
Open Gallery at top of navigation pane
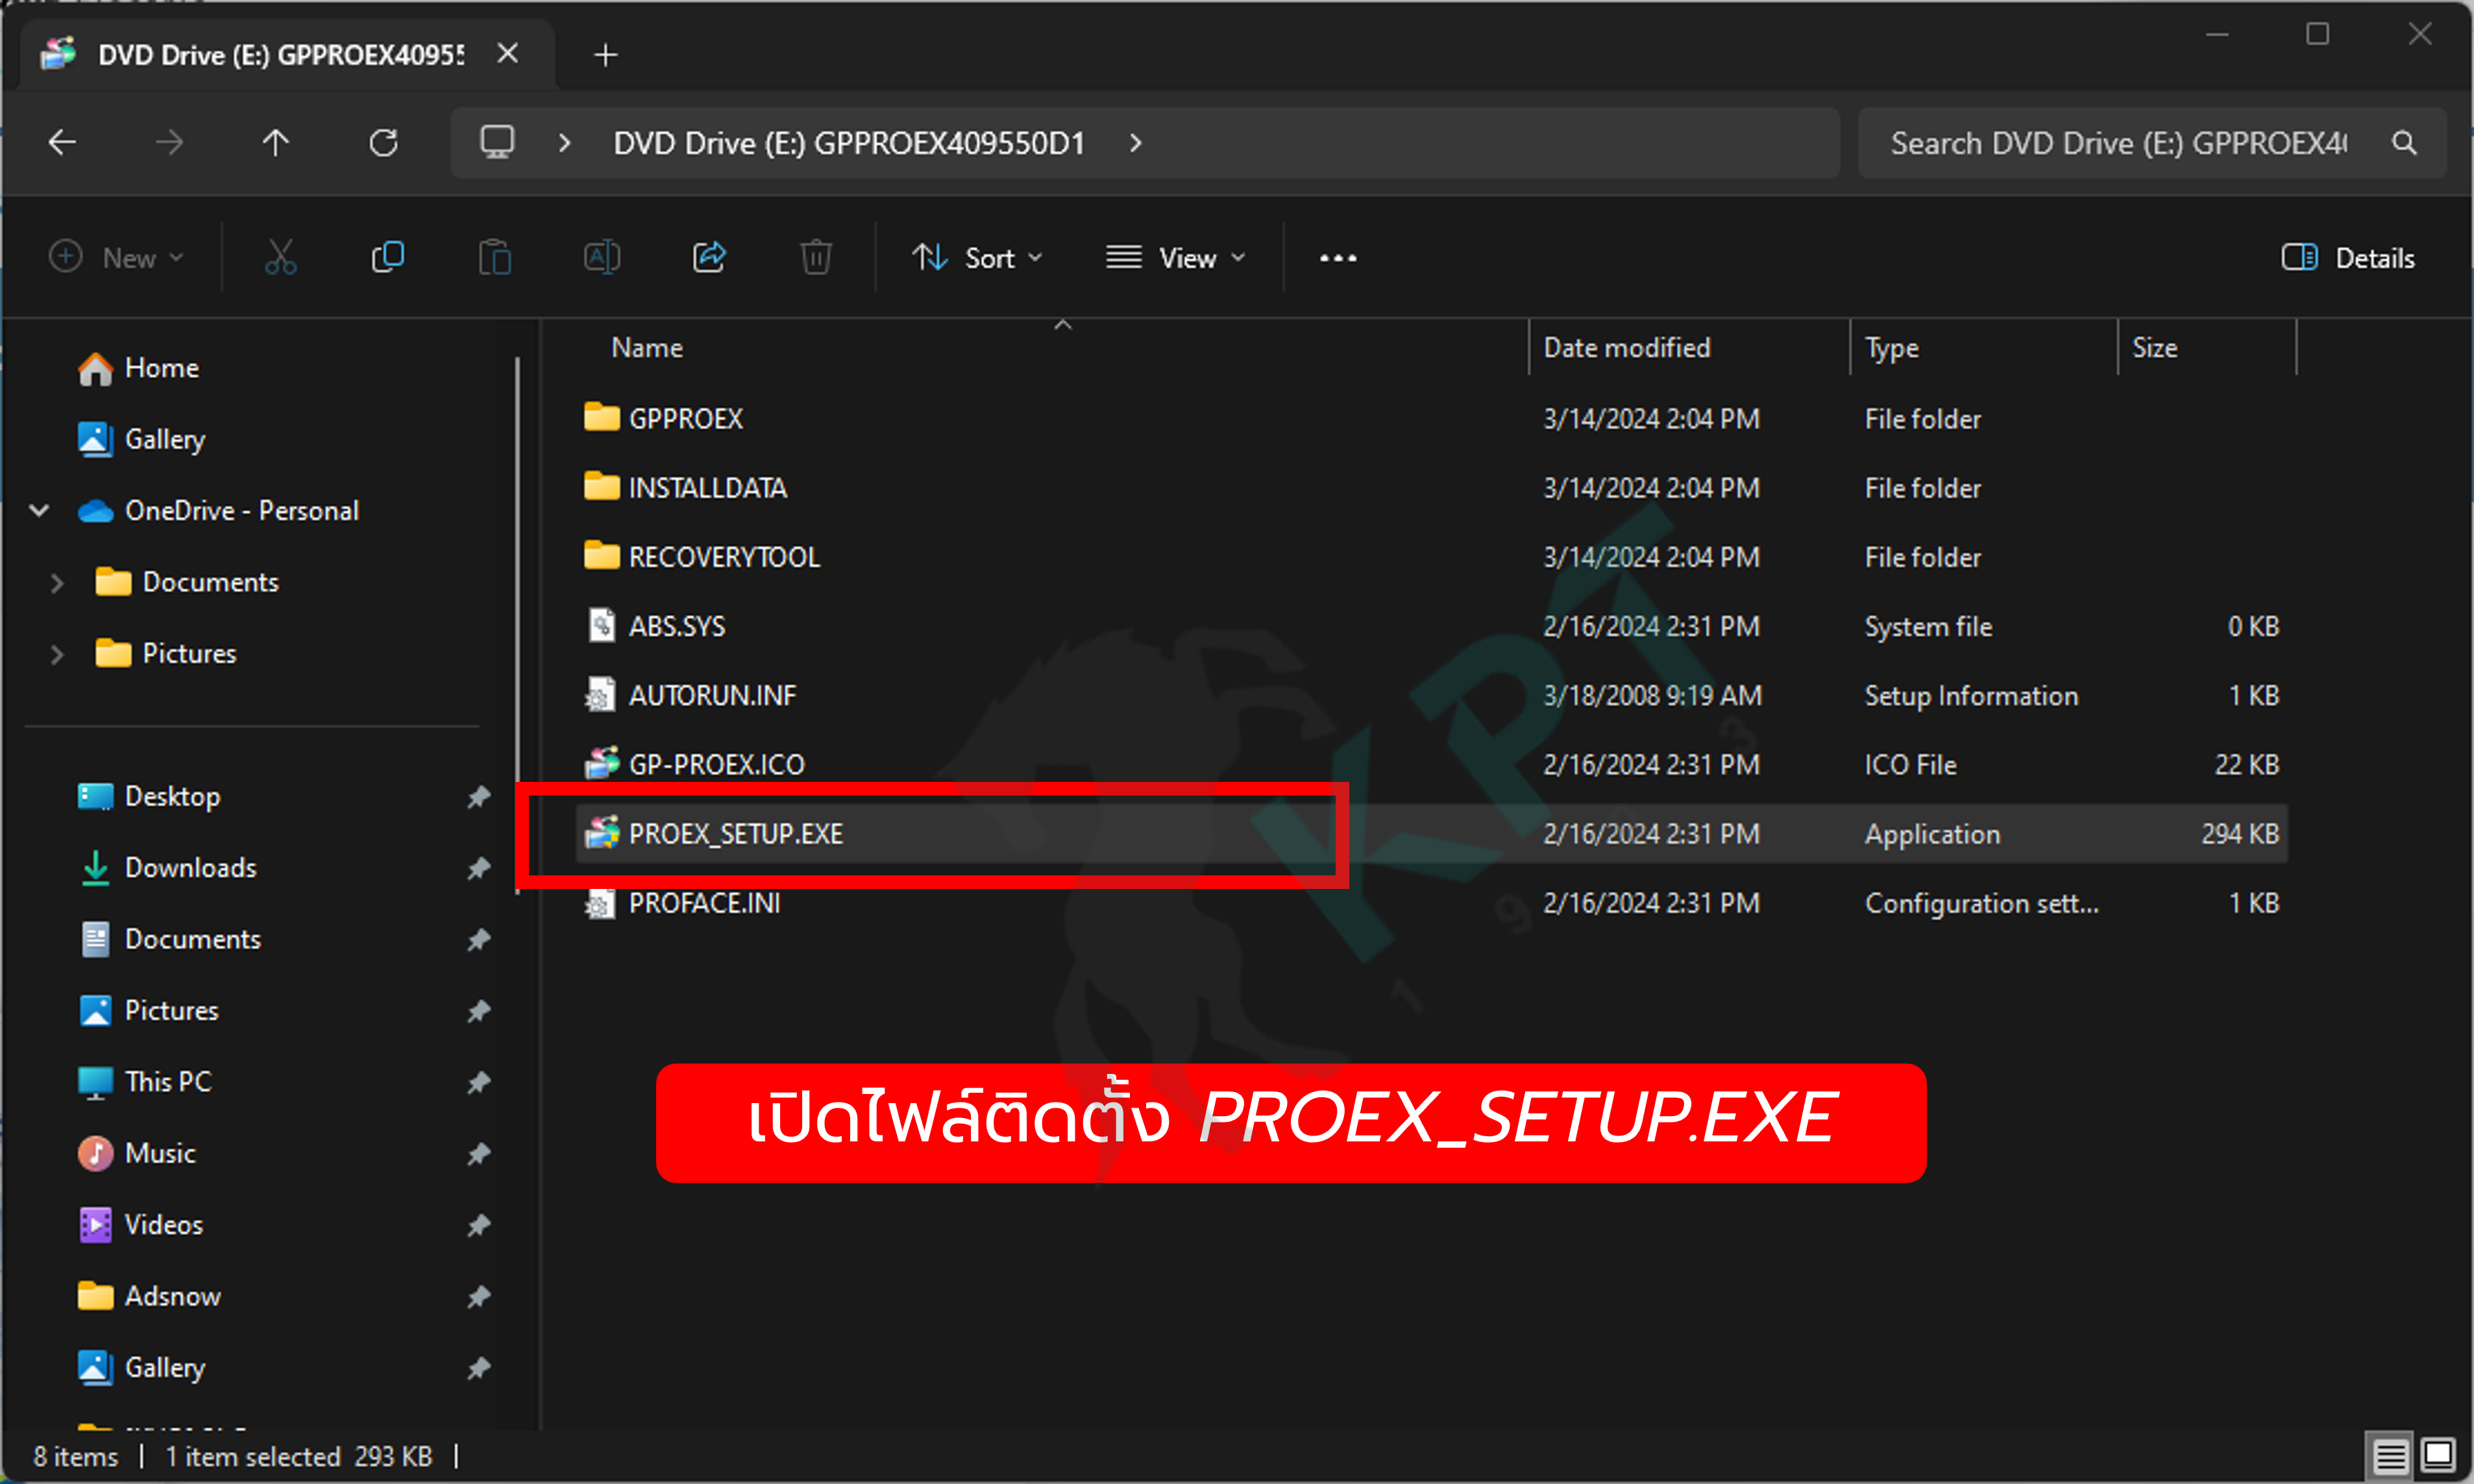pos(141,439)
